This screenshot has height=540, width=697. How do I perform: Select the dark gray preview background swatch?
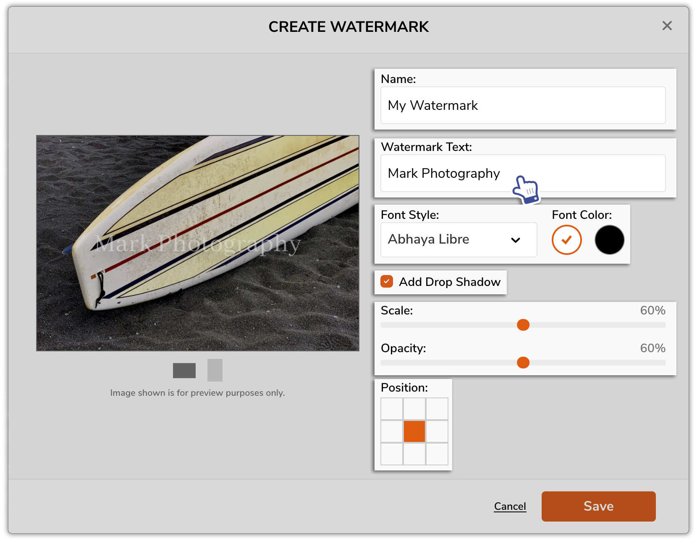coord(184,370)
